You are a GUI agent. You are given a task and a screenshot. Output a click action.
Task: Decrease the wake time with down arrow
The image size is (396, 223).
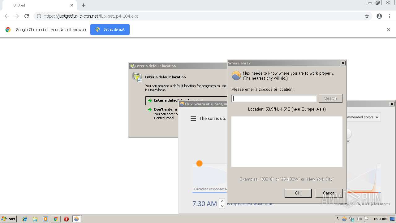(222, 206)
